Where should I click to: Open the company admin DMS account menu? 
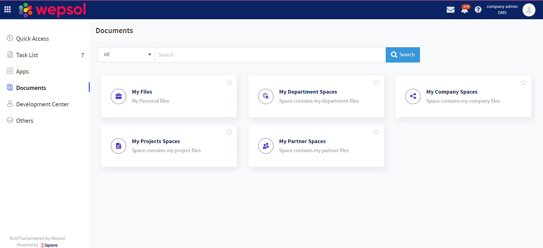(x=502, y=10)
